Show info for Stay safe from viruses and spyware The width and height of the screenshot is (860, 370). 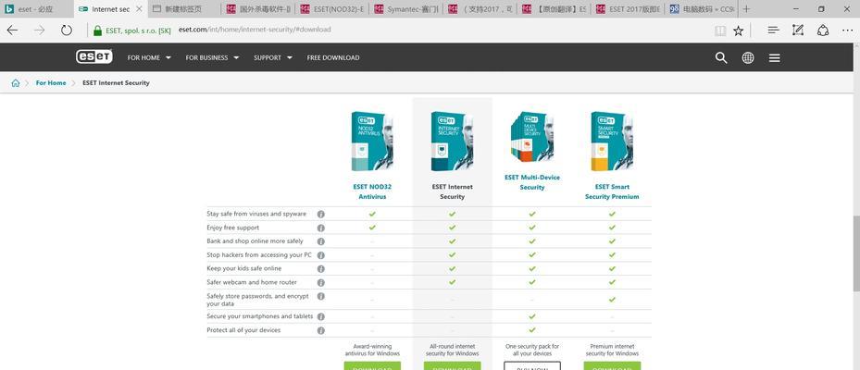(x=321, y=214)
